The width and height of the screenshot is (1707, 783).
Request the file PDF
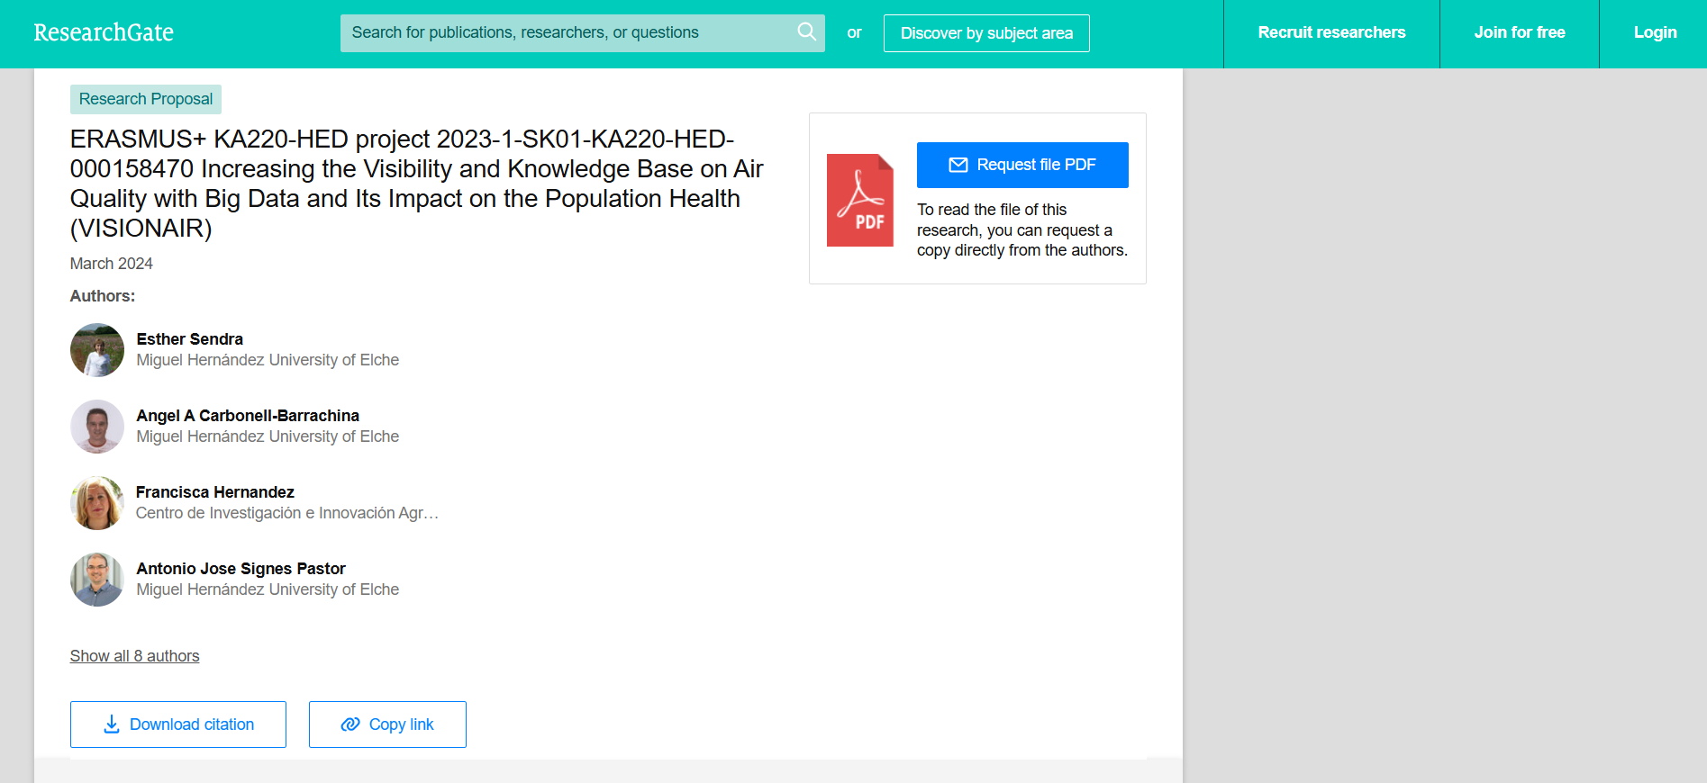pyautogui.click(x=1022, y=165)
